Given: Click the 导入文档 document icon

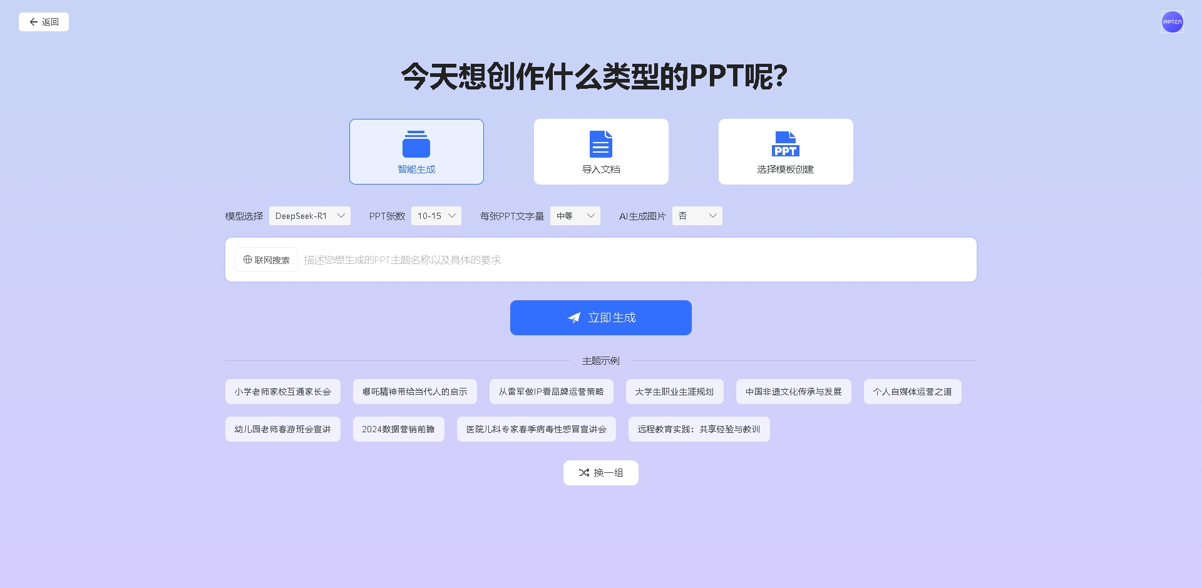Looking at the screenshot, I should 601,144.
